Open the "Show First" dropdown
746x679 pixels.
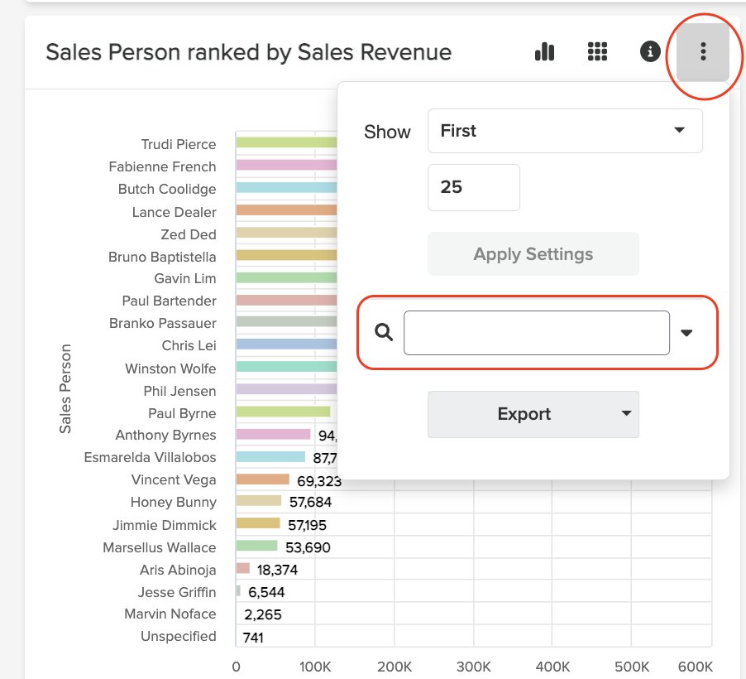click(564, 130)
